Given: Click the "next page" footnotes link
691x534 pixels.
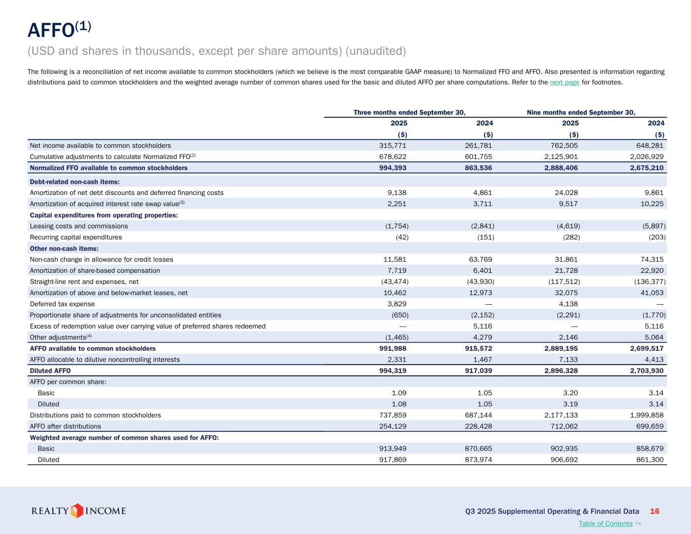Looking at the screenshot, I should tap(564, 83).
